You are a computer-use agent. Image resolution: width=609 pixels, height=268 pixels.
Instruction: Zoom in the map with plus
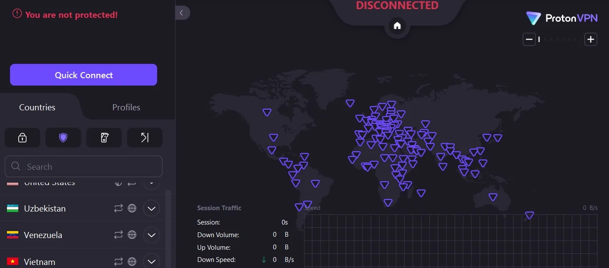click(x=590, y=40)
